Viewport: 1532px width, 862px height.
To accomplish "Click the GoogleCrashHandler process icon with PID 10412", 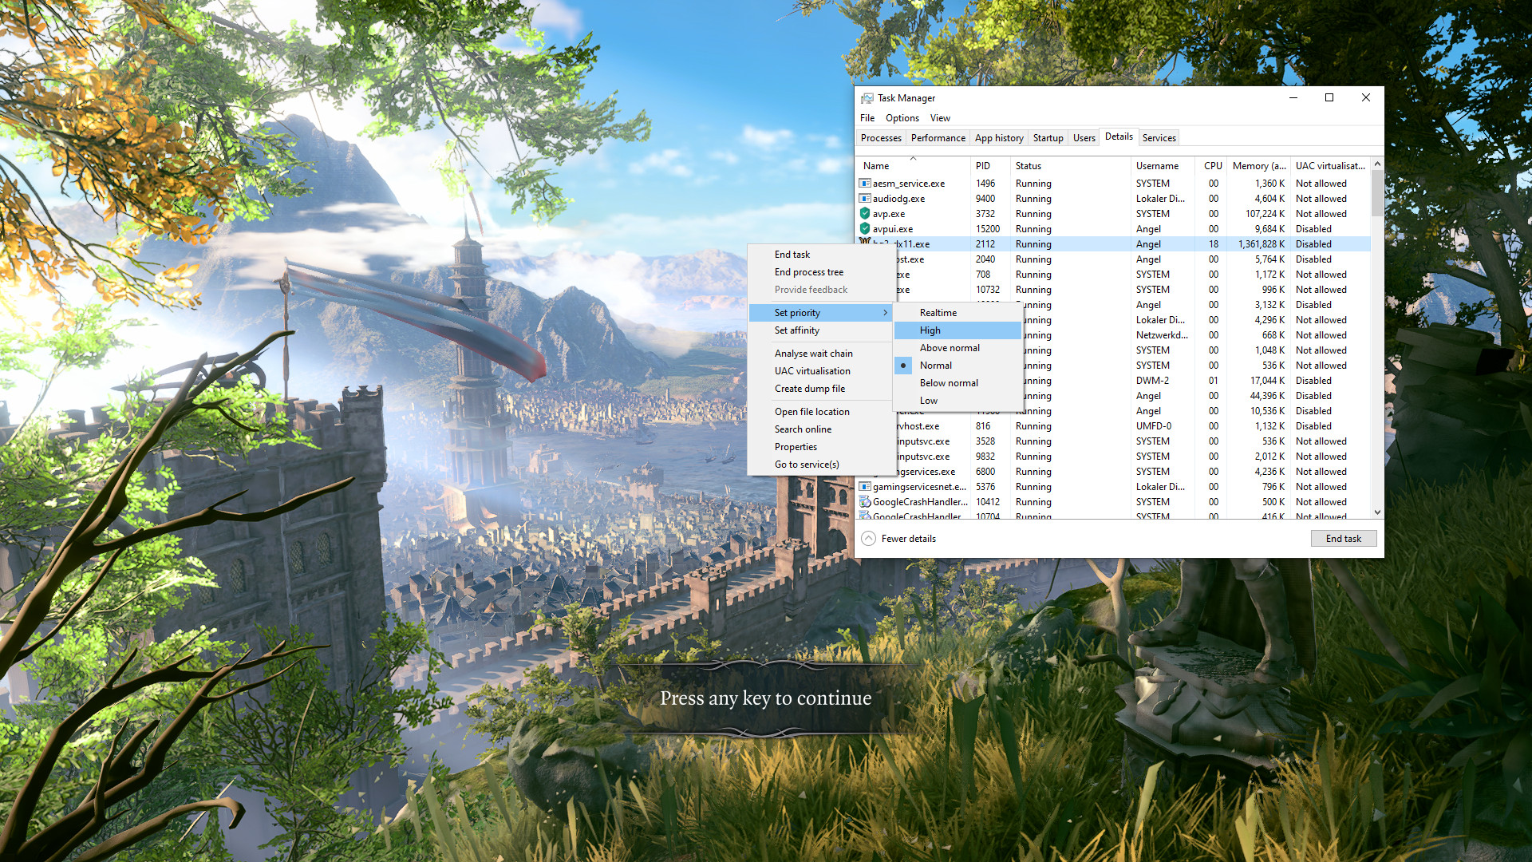I will click(864, 502).
